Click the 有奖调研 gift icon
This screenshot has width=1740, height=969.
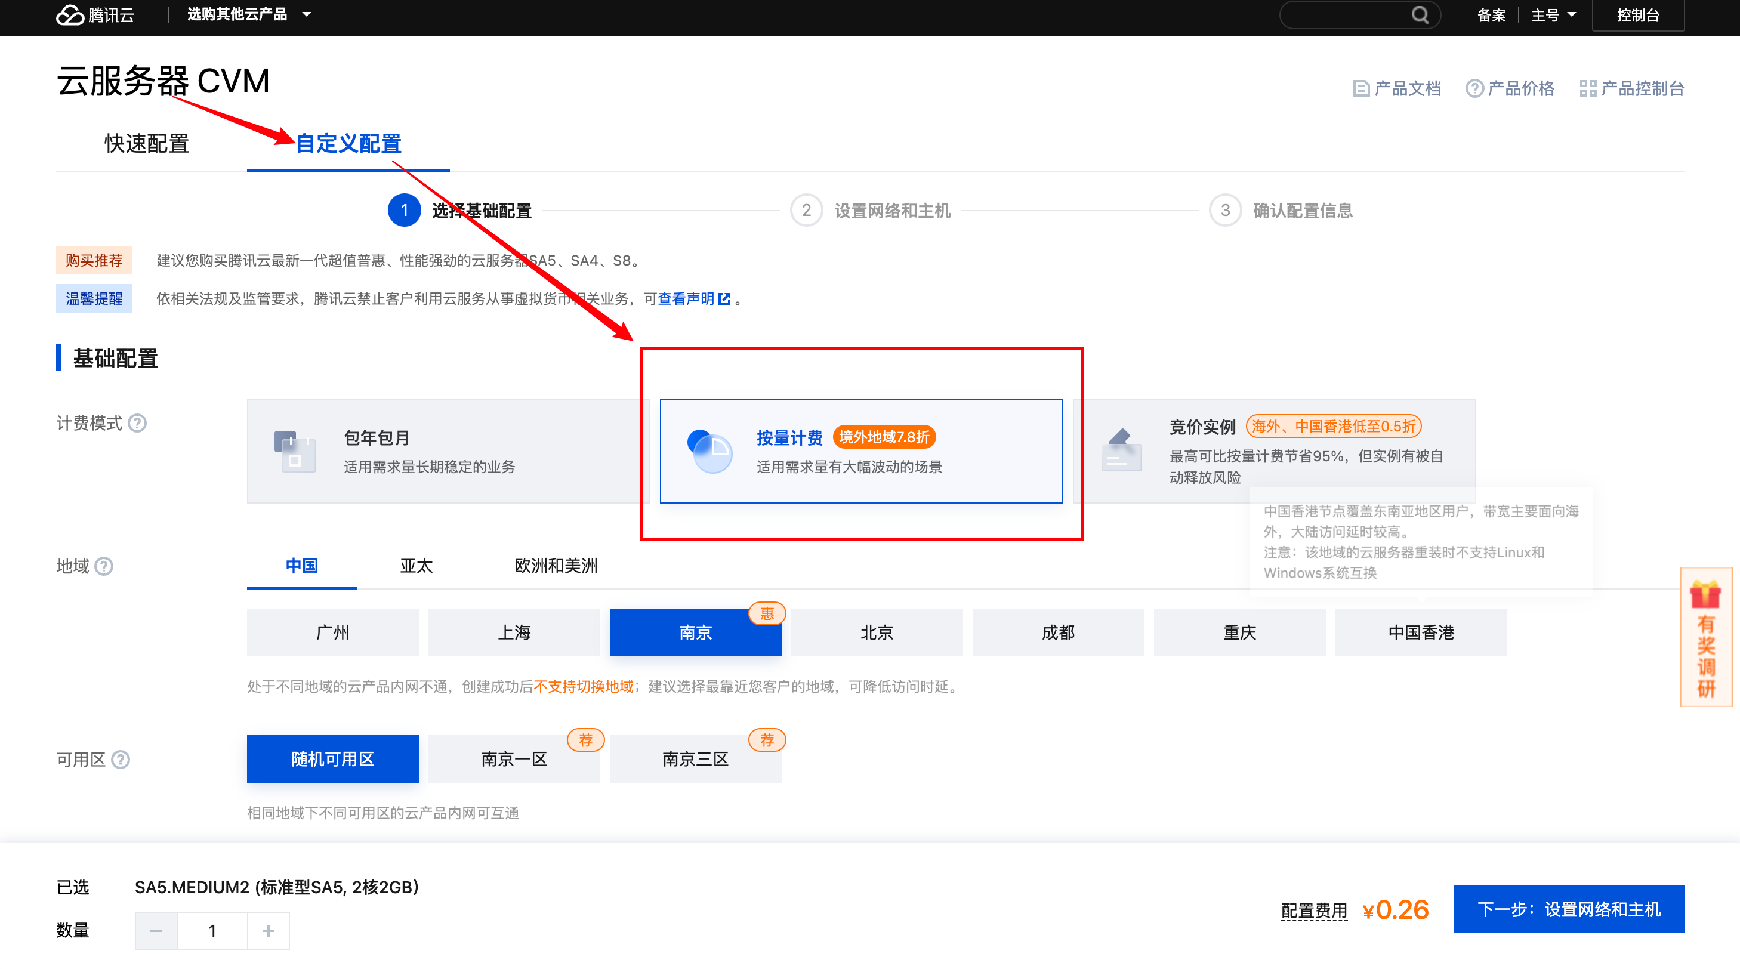tap(1705, 595)
